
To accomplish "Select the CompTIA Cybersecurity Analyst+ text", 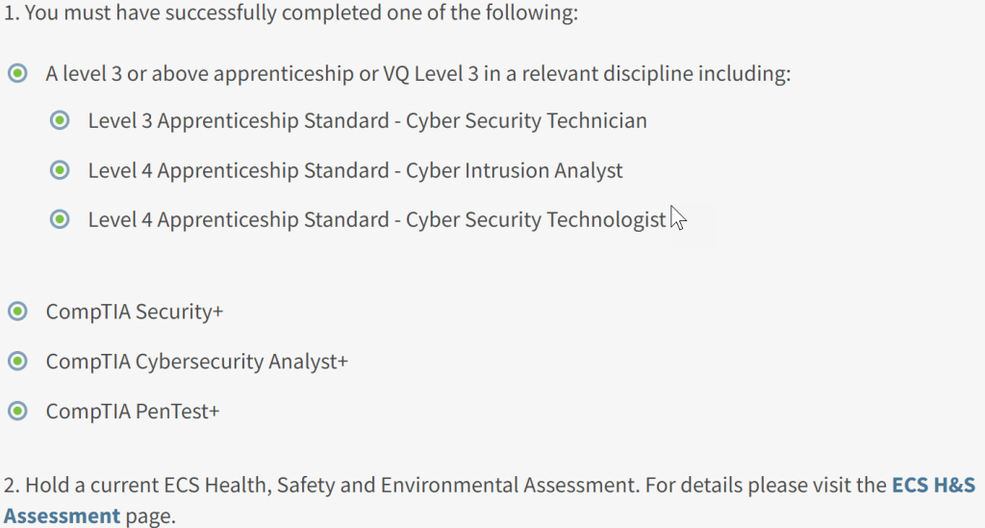I will (x=196, y=362).
